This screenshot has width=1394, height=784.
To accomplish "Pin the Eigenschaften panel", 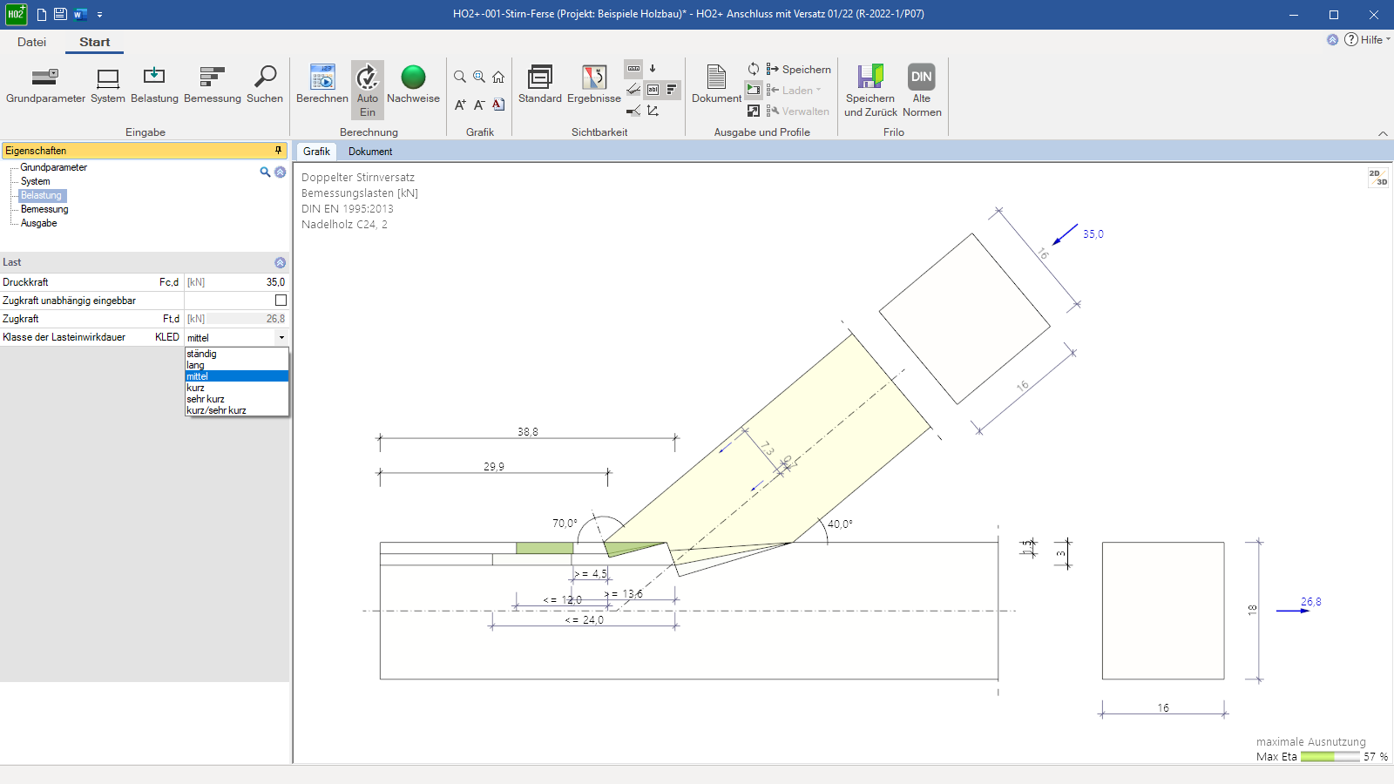I will click(x=279, y=150).
